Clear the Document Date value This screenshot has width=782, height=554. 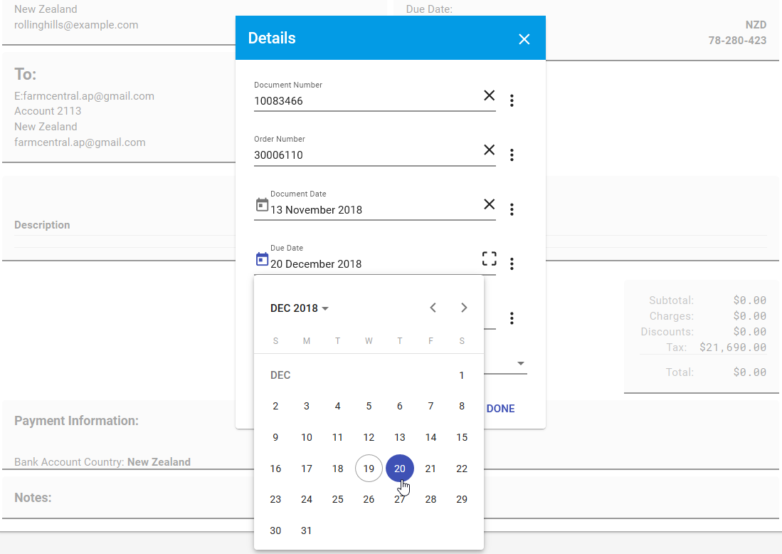[x=489, y=204]
